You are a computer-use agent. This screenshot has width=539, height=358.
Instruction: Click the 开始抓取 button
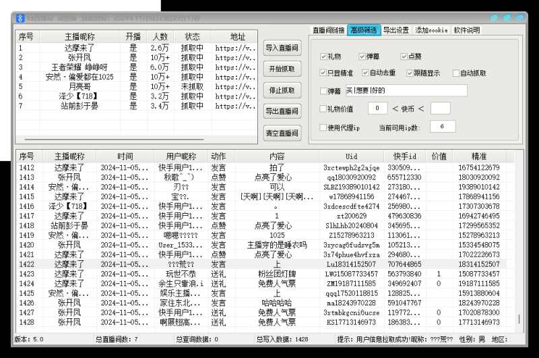click(282, 69)
